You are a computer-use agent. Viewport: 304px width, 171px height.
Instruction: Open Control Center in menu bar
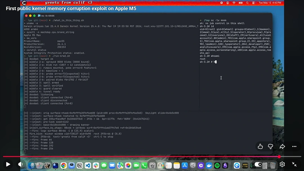point(254,3)
